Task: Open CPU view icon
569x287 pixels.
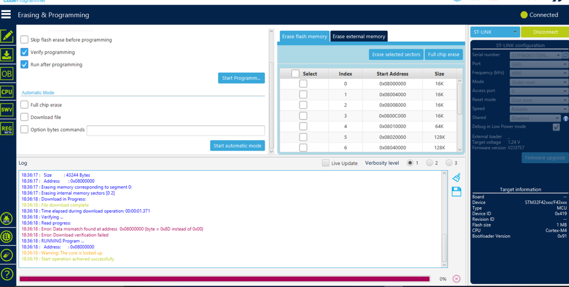Action: [x=7, y=92]
